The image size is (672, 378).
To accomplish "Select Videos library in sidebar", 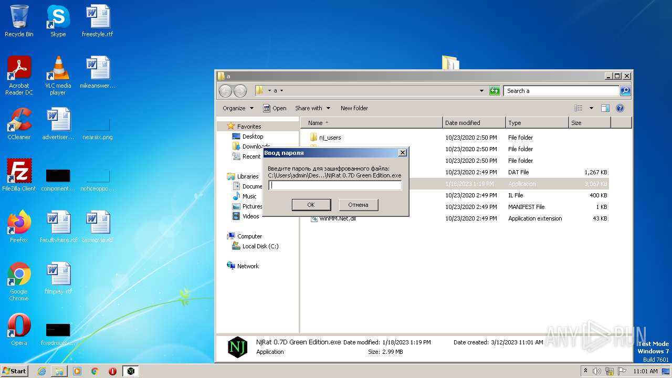I will pyautogui.click(x=245, y=216).
